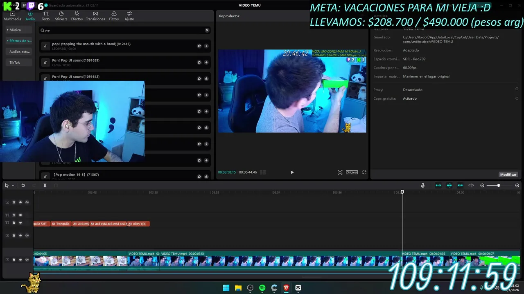Switch to the Transiciones tab

tap(95, 16)
